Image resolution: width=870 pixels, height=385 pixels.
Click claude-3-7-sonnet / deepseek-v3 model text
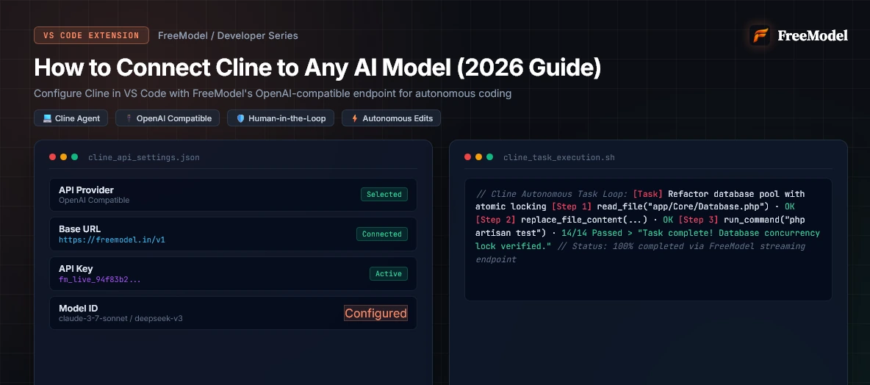click(x=121, y=319)
